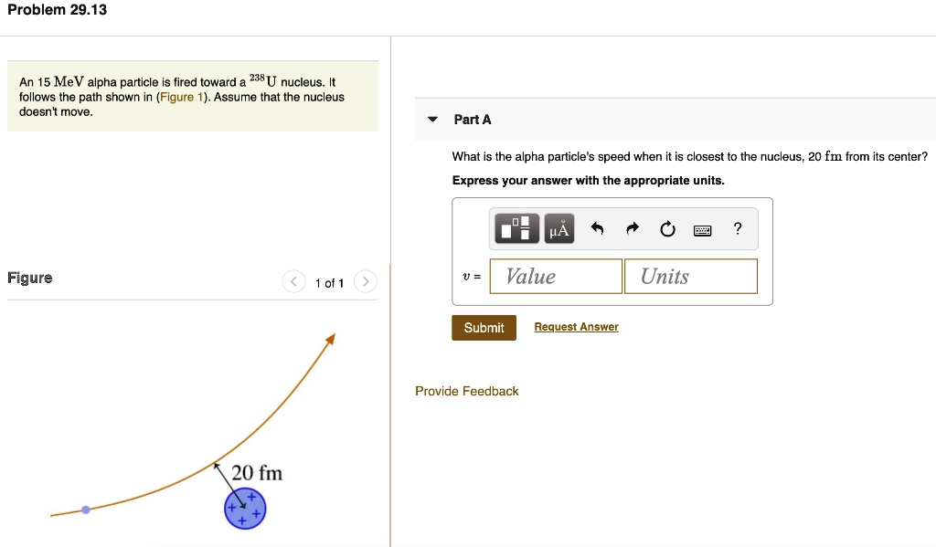Submit the answer
The image size is (936, 547).
tap(484, 327)
